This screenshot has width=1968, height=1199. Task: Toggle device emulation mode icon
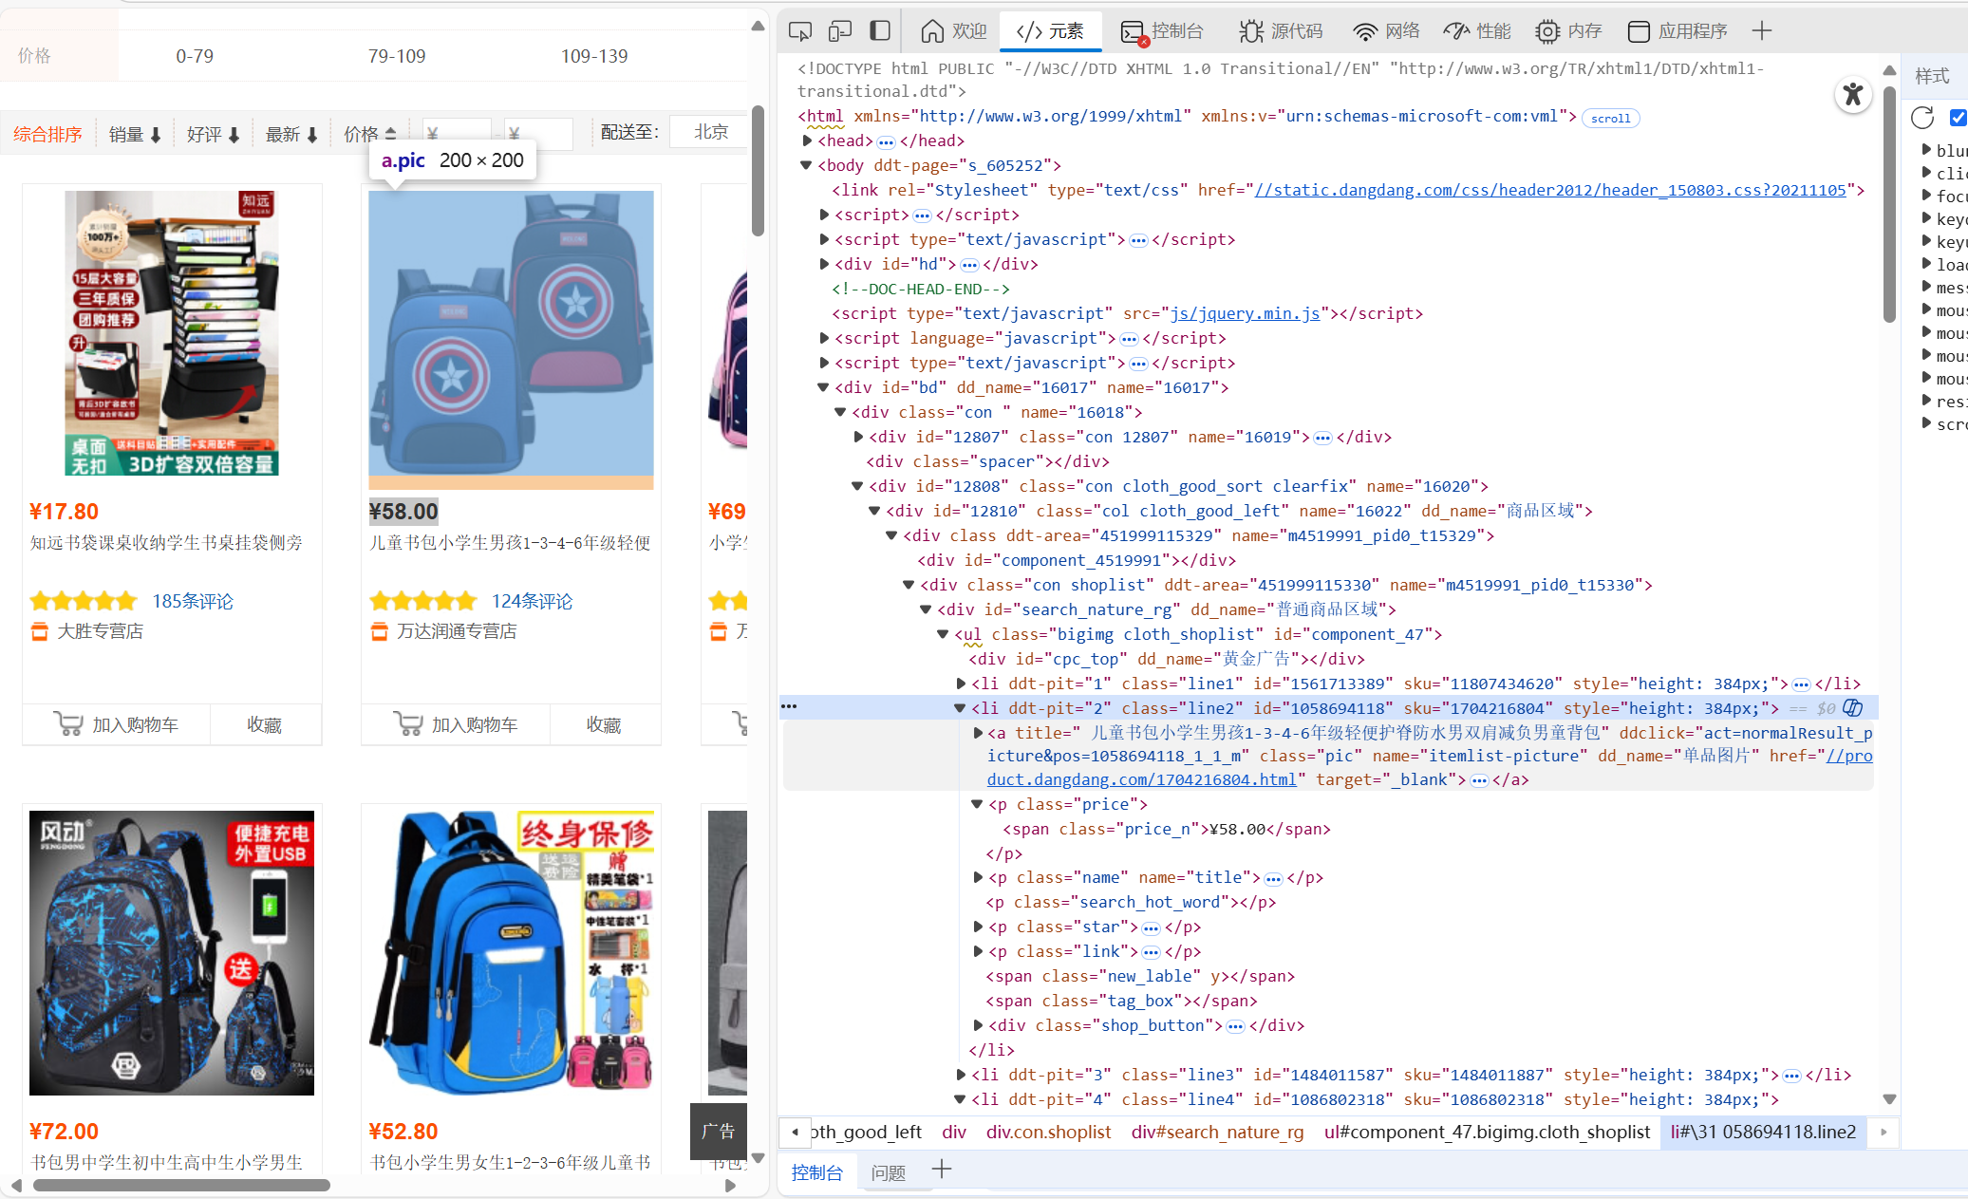(839, 31)
